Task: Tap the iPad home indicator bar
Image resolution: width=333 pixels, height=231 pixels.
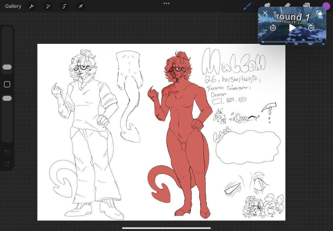Action: pos(166,228)
